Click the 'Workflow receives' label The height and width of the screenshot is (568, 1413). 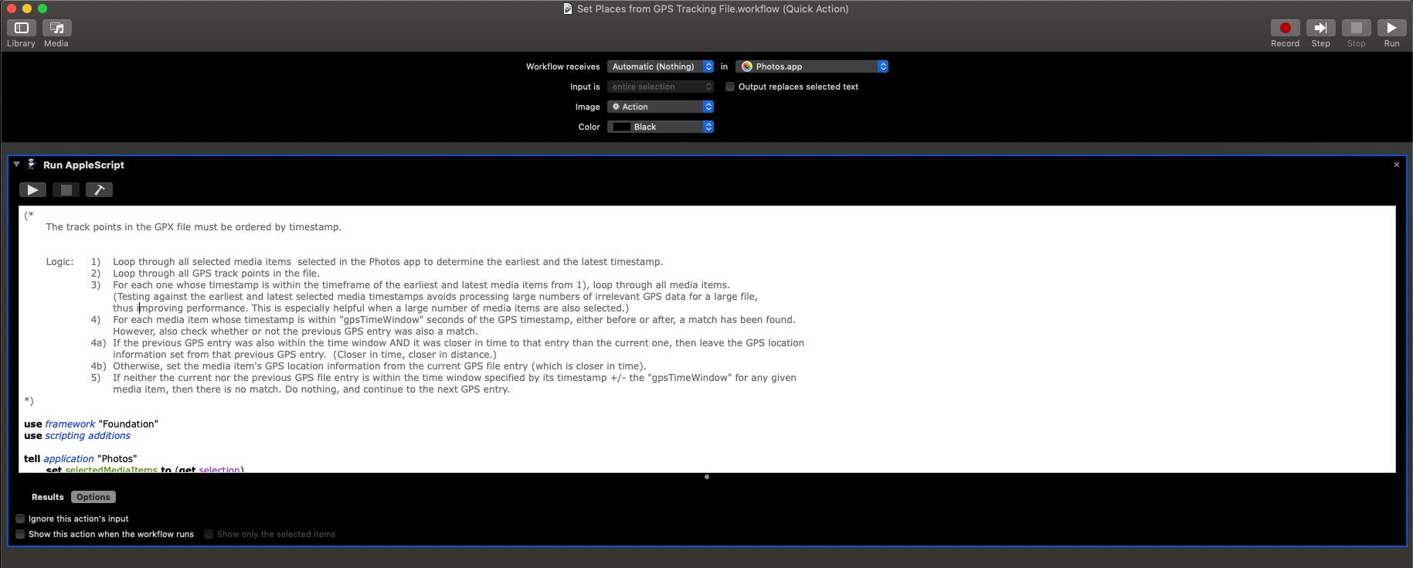click(x=563, y=66)
